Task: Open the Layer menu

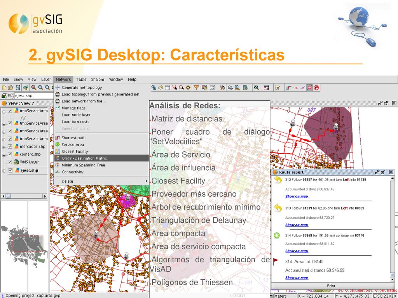Action: point(46,79)
